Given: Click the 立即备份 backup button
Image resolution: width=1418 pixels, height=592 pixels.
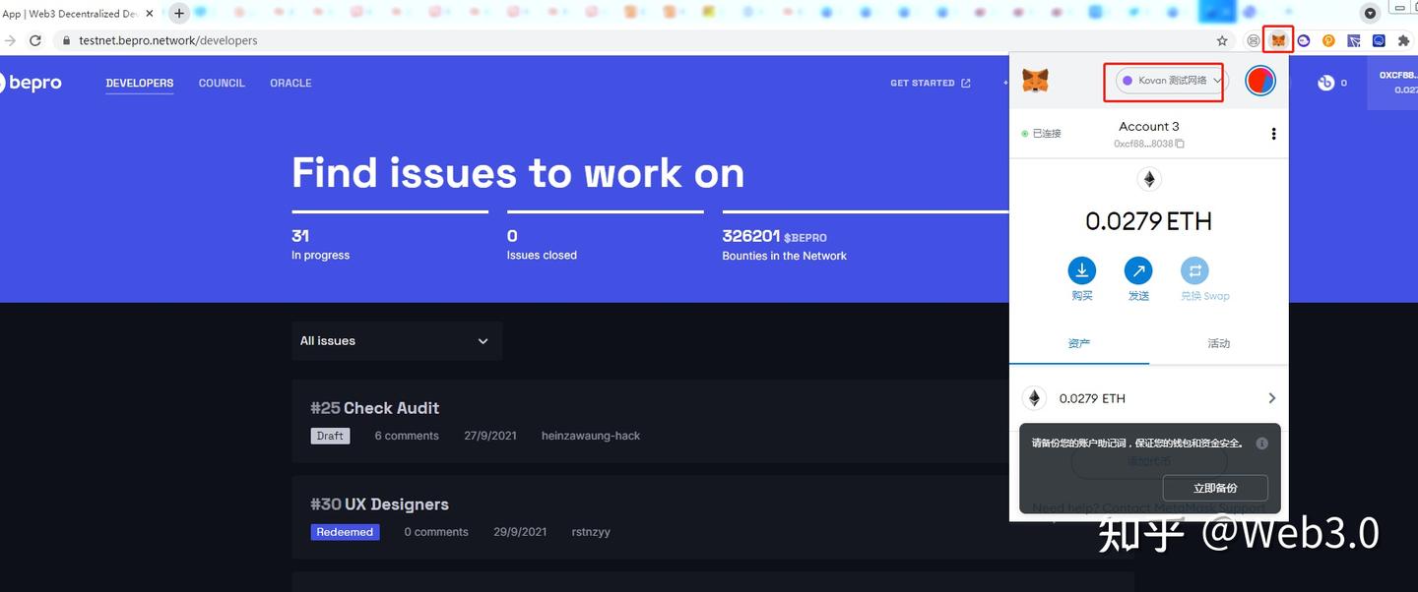Looking at the screenshot, I should tap(1215, 488).
